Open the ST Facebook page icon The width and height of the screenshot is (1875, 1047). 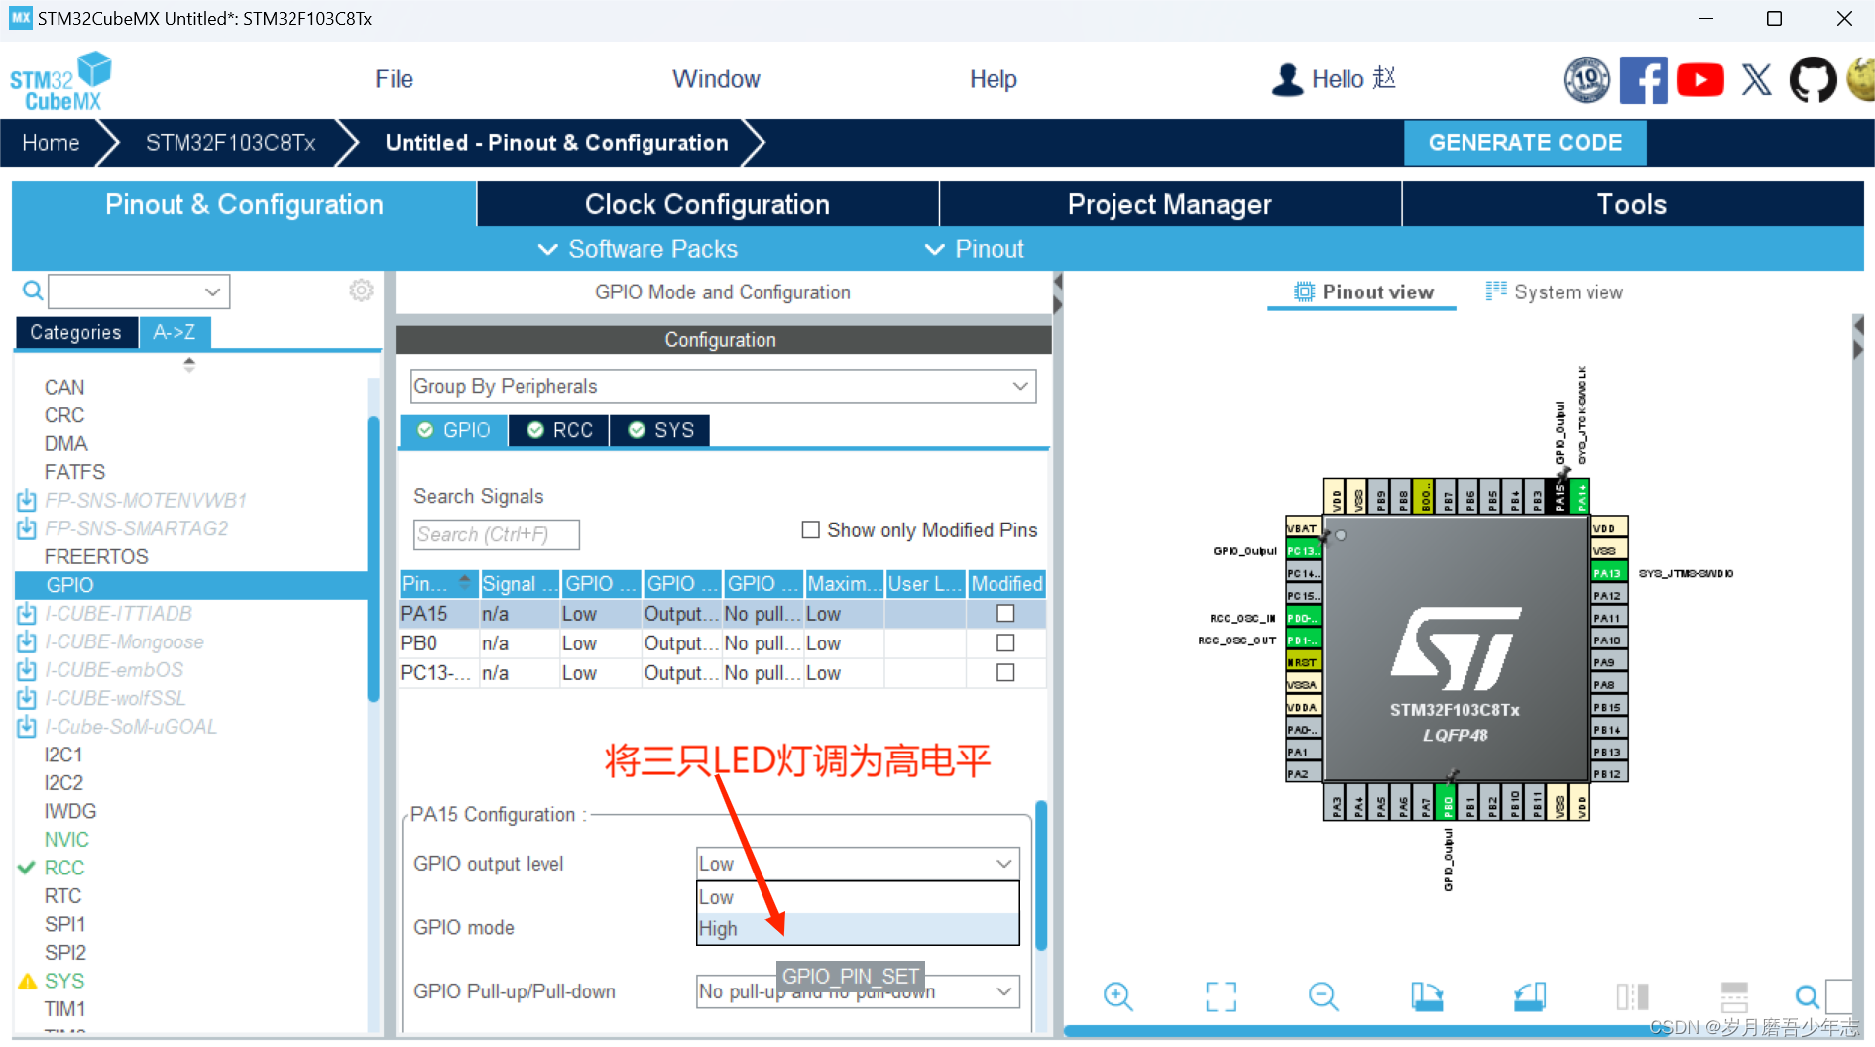pos(1643,79)
